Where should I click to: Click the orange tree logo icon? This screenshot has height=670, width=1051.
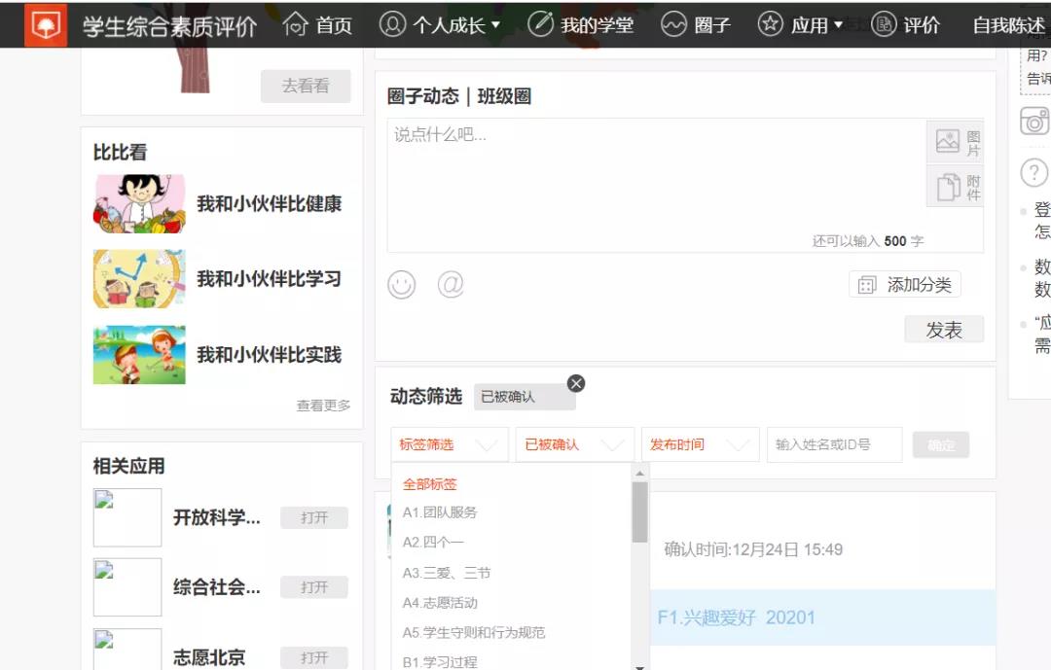pos(46,25)
